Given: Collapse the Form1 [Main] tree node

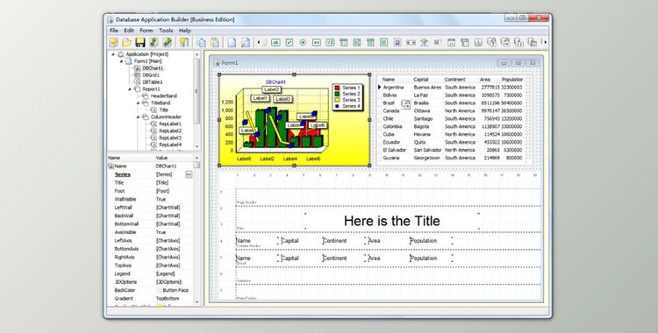Looking at the screenshot, I should click(121, 61).
